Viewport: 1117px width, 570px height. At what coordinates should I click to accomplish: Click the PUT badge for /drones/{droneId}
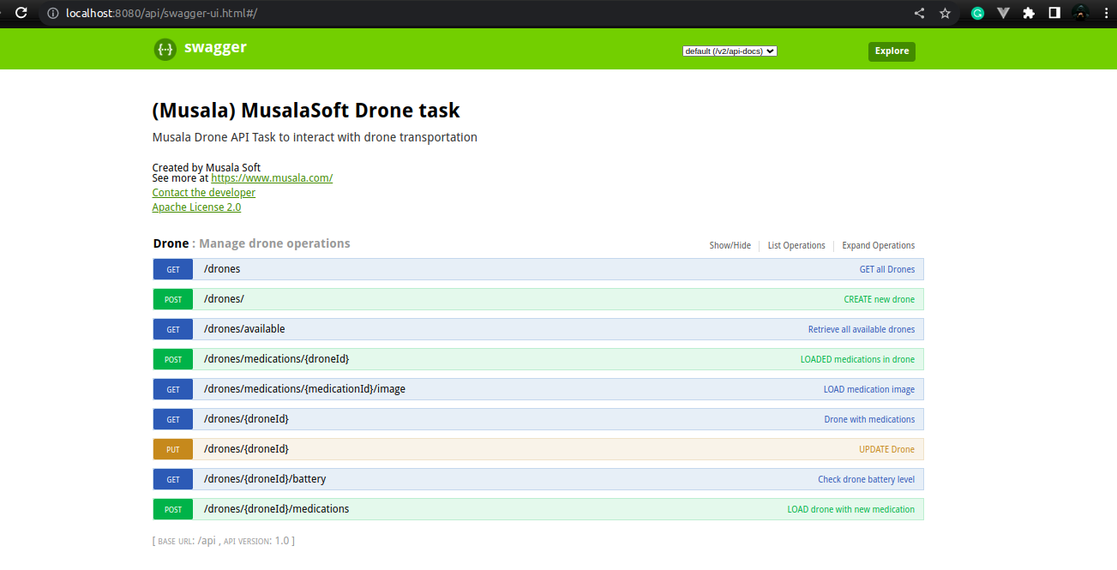[173, 449]
